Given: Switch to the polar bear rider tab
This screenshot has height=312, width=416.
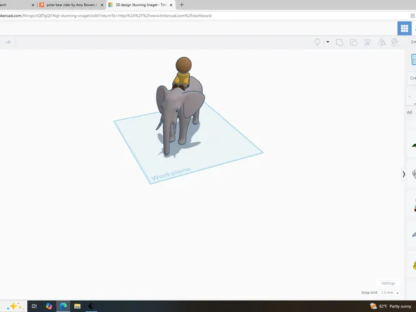Looking at the screenshot, I should [70, 5].
